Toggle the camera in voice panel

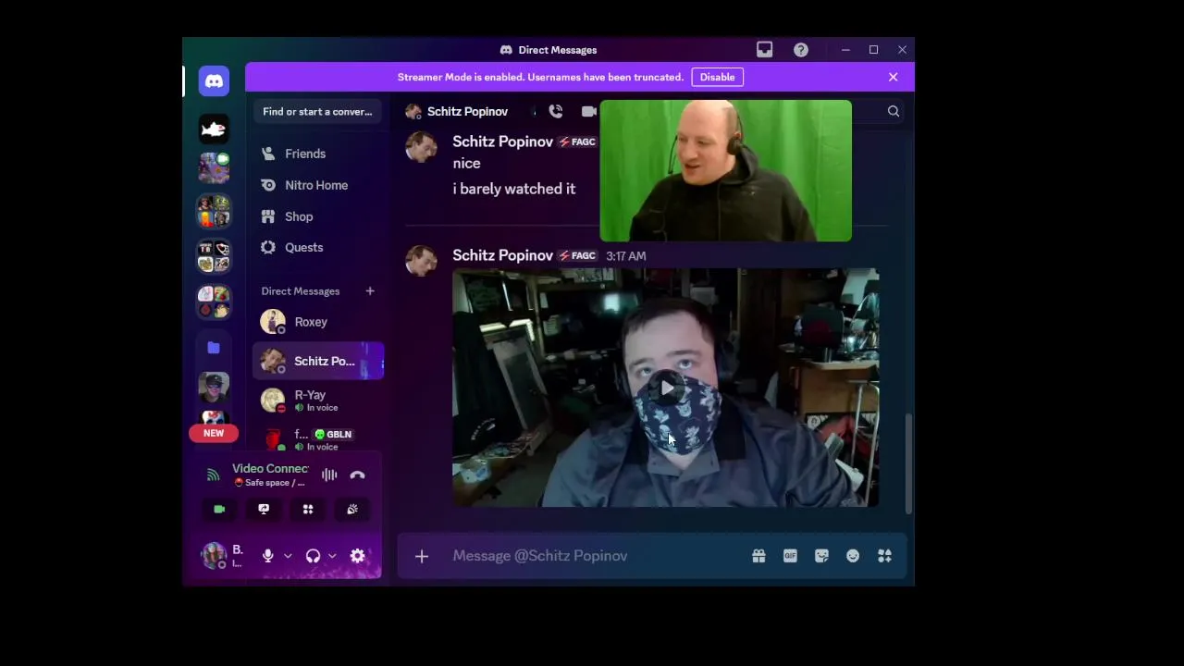[x=219, y=509]
